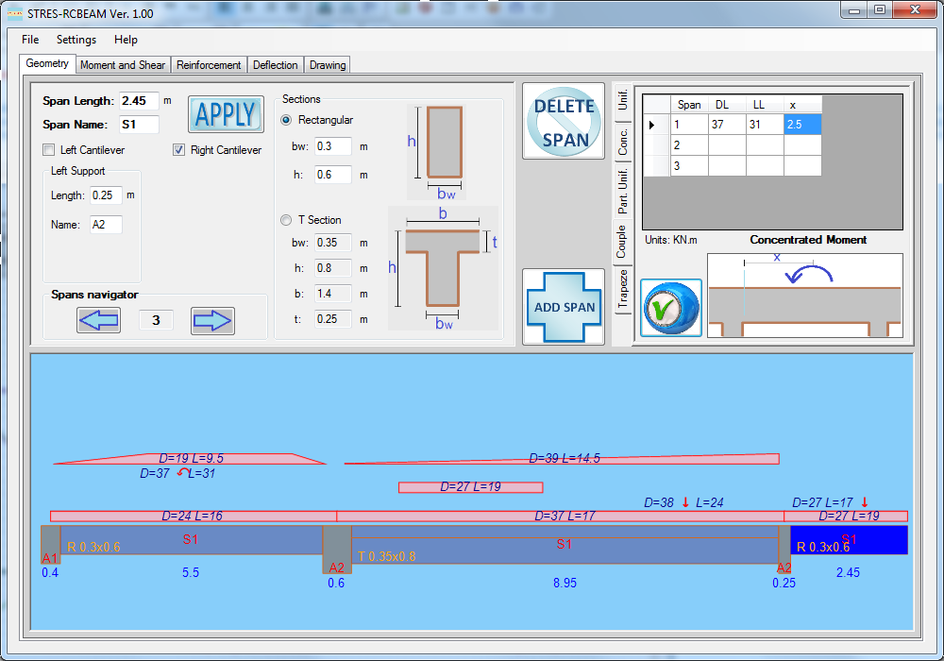Click the x column header
The height and width of the screenshot is (661, 944).
[x=801, y=105]
